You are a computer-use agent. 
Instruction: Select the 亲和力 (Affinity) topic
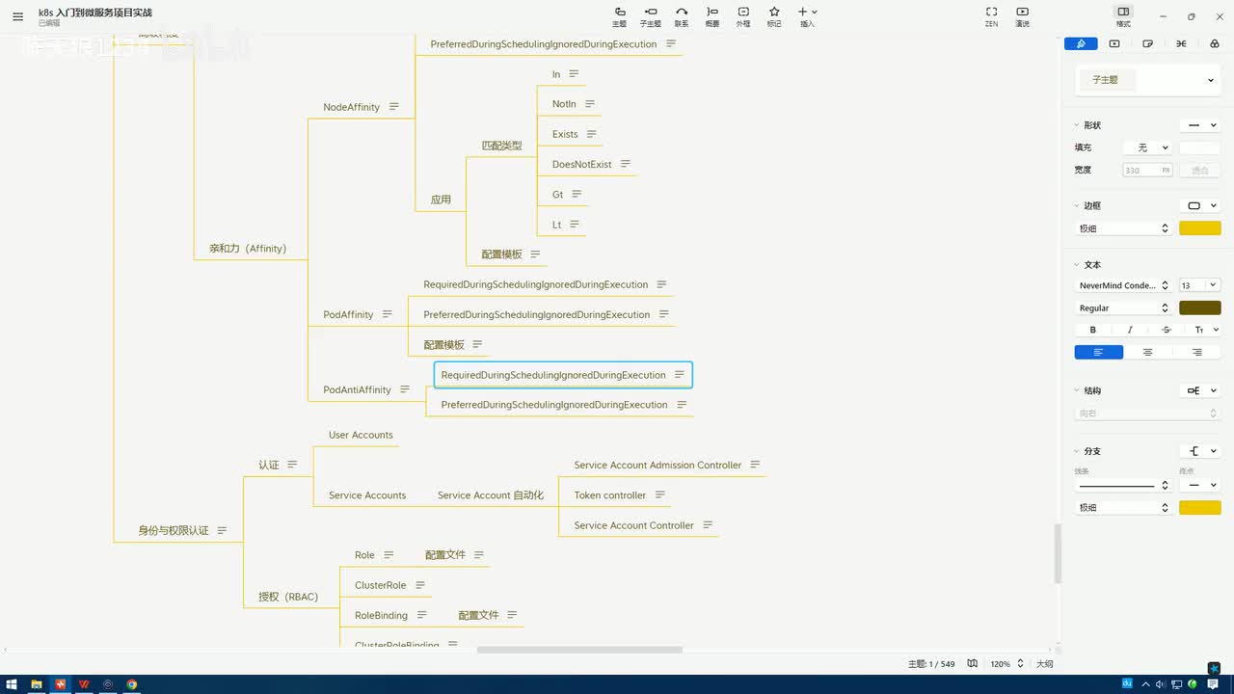pos(248,249)
